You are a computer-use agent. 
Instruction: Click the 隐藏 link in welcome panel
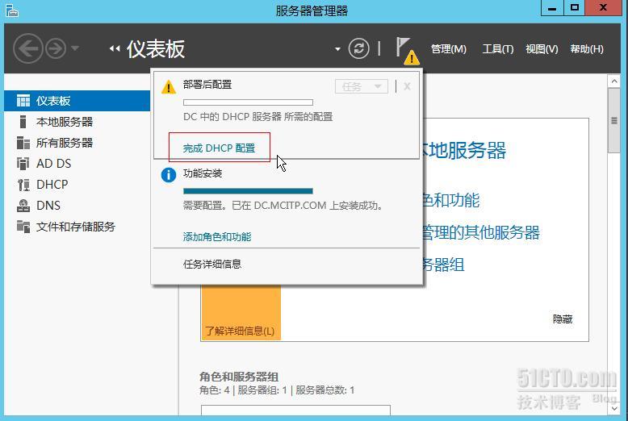(563, 319)
